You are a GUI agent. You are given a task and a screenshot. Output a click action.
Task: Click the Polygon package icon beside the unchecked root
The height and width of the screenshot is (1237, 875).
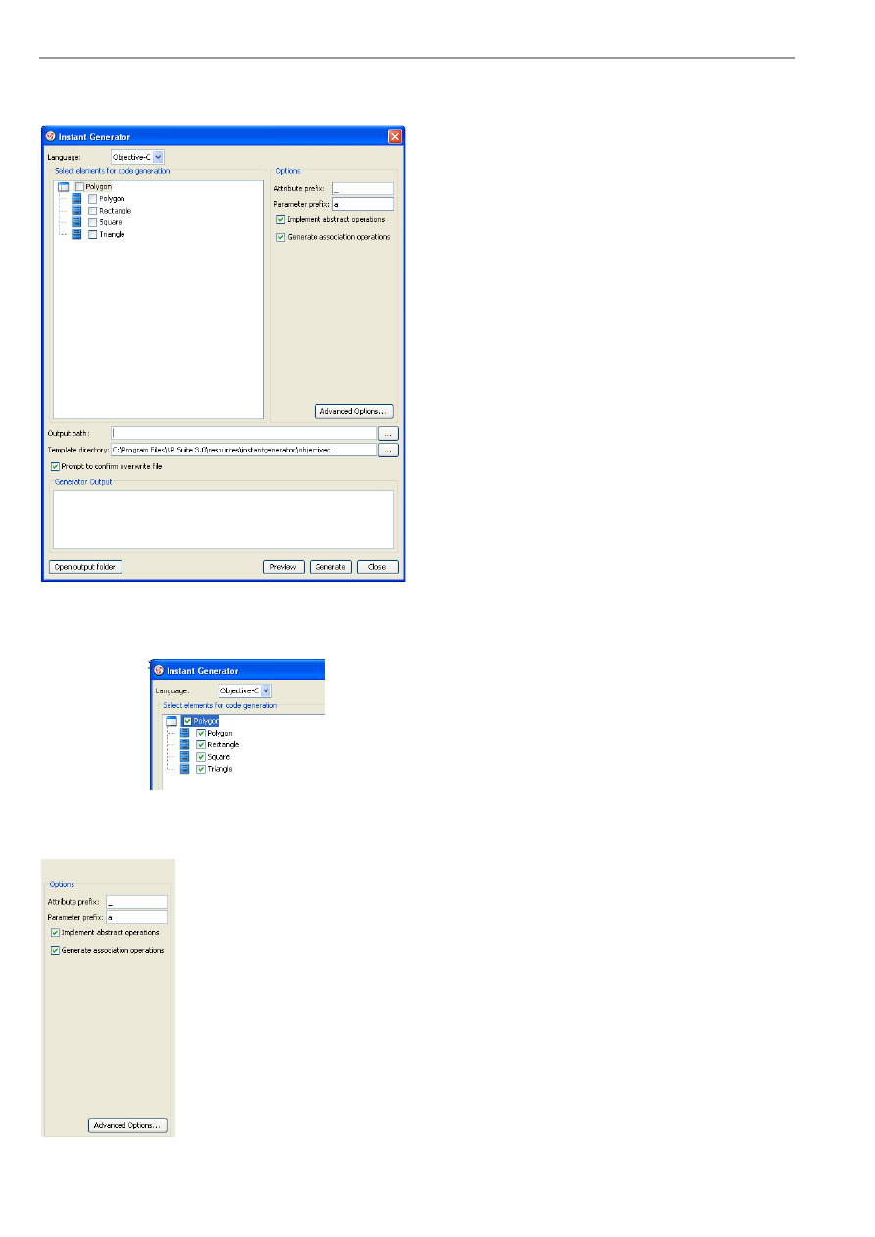coord(64,187)
